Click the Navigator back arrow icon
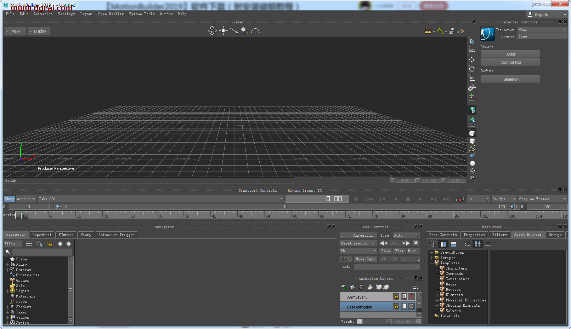Screen dimensions: 571x329 tap(60, 244)
